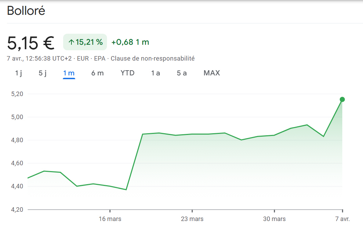Click the +0,68 1 m change text
The height and width of the screenshot is (231, 363).
pos(130,42)
